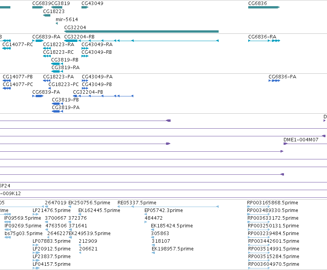Click protein CG18223-PA

click(x=47, y=81)
